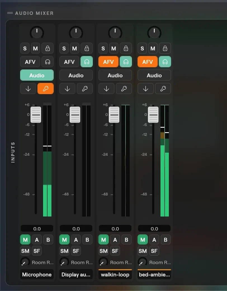The height and width of the screenshot is (291, 227).
Task: Toggle headphone monitoring on bed-ambience
Action: click(165, 62)
